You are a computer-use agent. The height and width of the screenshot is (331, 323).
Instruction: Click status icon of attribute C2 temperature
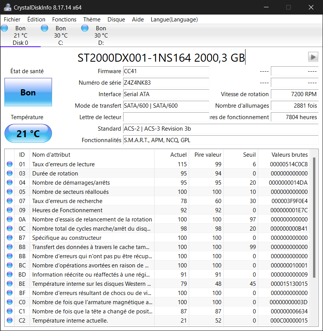click(10, 321)
